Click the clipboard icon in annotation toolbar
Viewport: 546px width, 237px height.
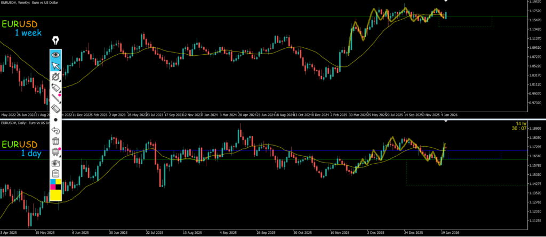point(55,174)
